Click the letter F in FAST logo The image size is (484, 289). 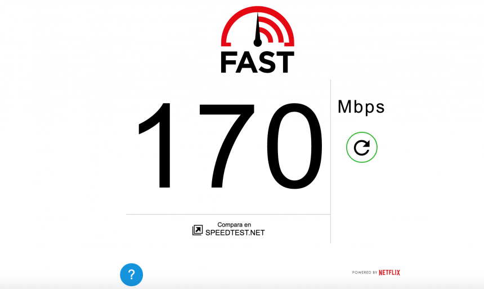(228, 63)
